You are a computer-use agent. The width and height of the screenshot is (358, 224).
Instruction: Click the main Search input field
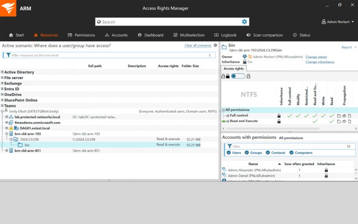(x=172, y=22)
